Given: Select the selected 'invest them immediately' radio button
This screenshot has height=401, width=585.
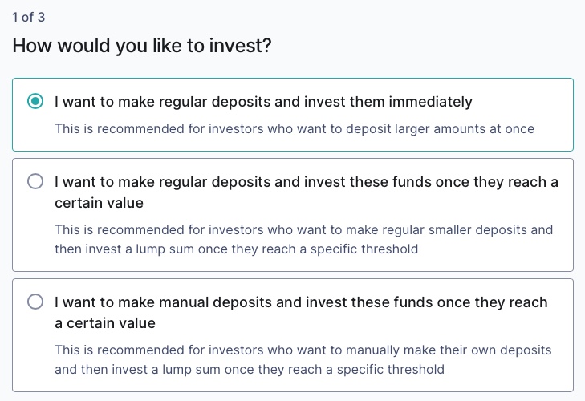Looking at the screenshot, I should pos(35,102).
